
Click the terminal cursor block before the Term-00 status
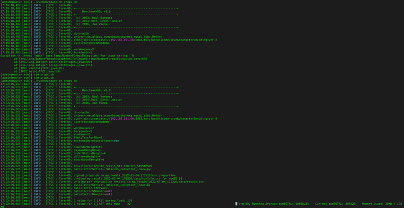pos(236,204)
